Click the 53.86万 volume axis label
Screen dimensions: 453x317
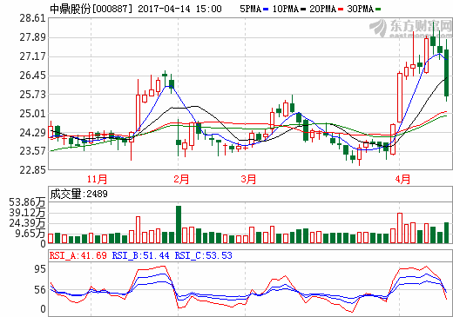[27, 201]
